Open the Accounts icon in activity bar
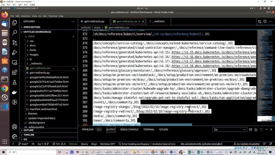This screenshot has width=275, height=155. point(15,127)
